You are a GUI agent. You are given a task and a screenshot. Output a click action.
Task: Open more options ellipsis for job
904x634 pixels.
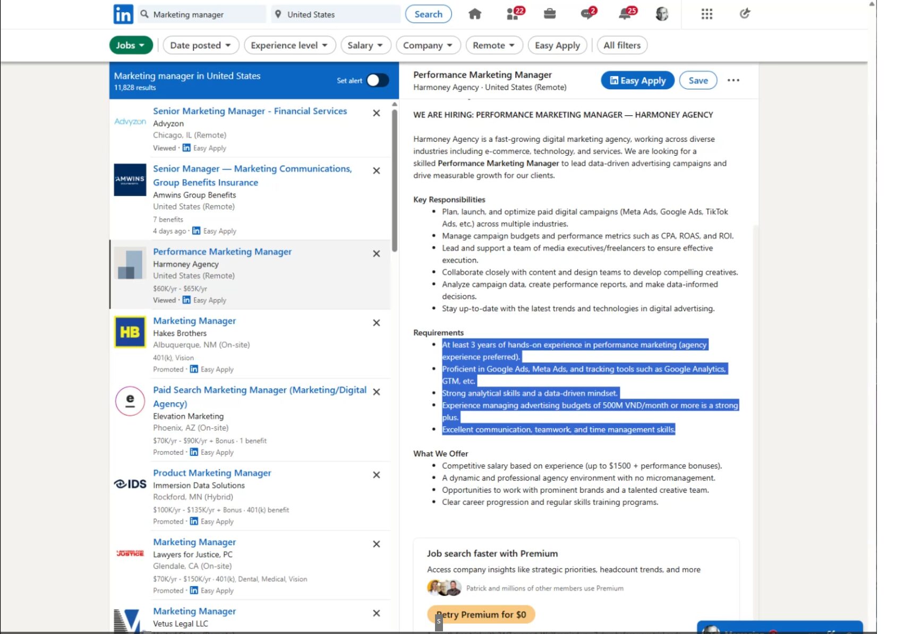(x=734, y=80)
